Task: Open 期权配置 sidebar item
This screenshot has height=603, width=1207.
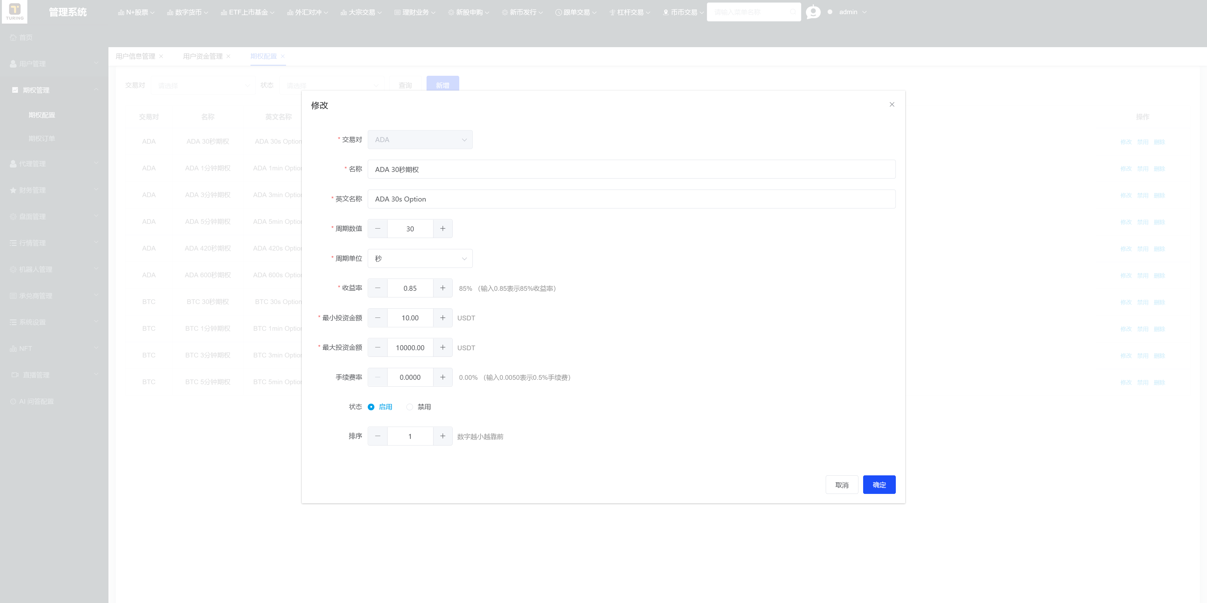Action: [x=54, y=115]
